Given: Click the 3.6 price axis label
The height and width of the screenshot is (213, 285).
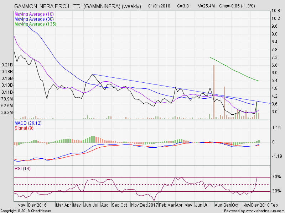Looking at the screenshot, I should point(274,104).
